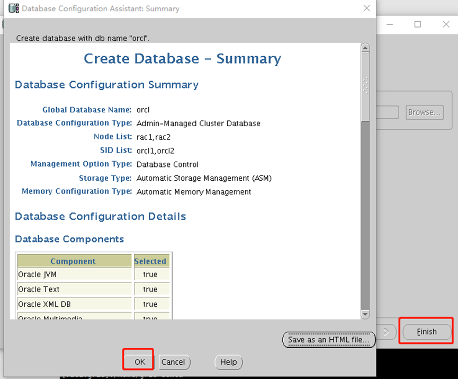Click Finish in the background wizard window

click(x=426, y=332)
